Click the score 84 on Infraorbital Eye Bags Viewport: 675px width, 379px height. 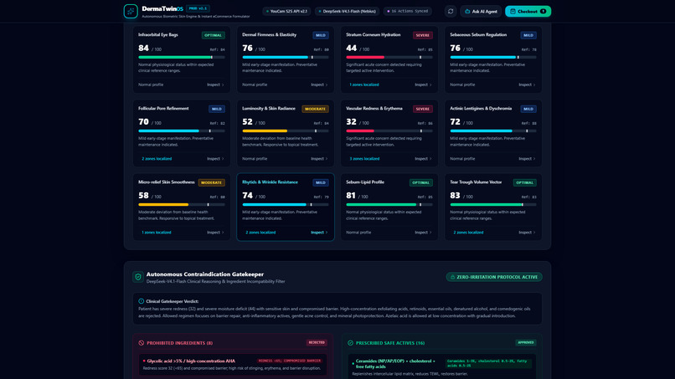pyautogui.click(x=143, y=49)
